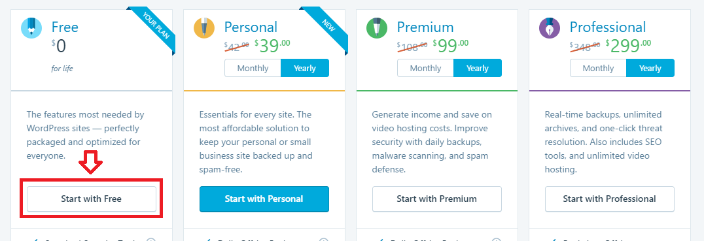This screenshot has width=704, height=241.
Task: Select Yearly billing for Personal plan
Action: pyautogui.click(x=305, y=68)
